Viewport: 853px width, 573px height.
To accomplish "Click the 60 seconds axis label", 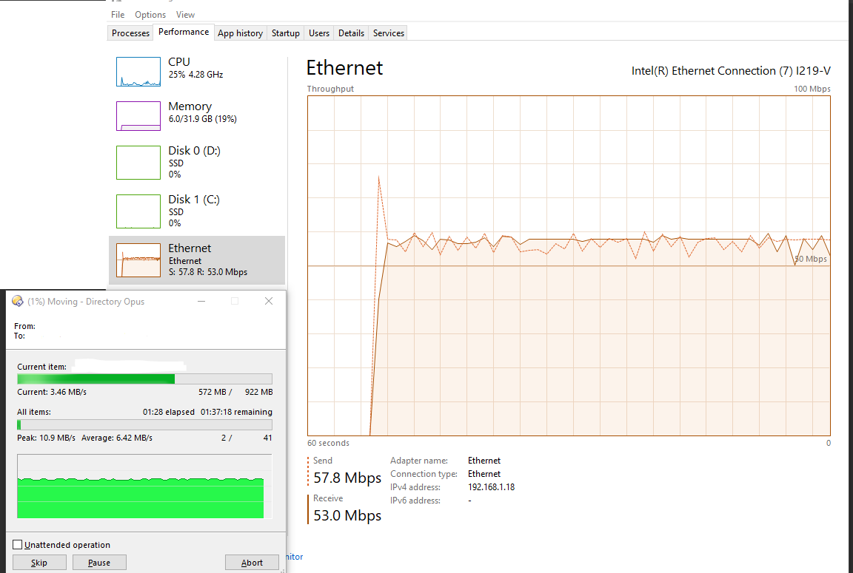I will point(328,443).
